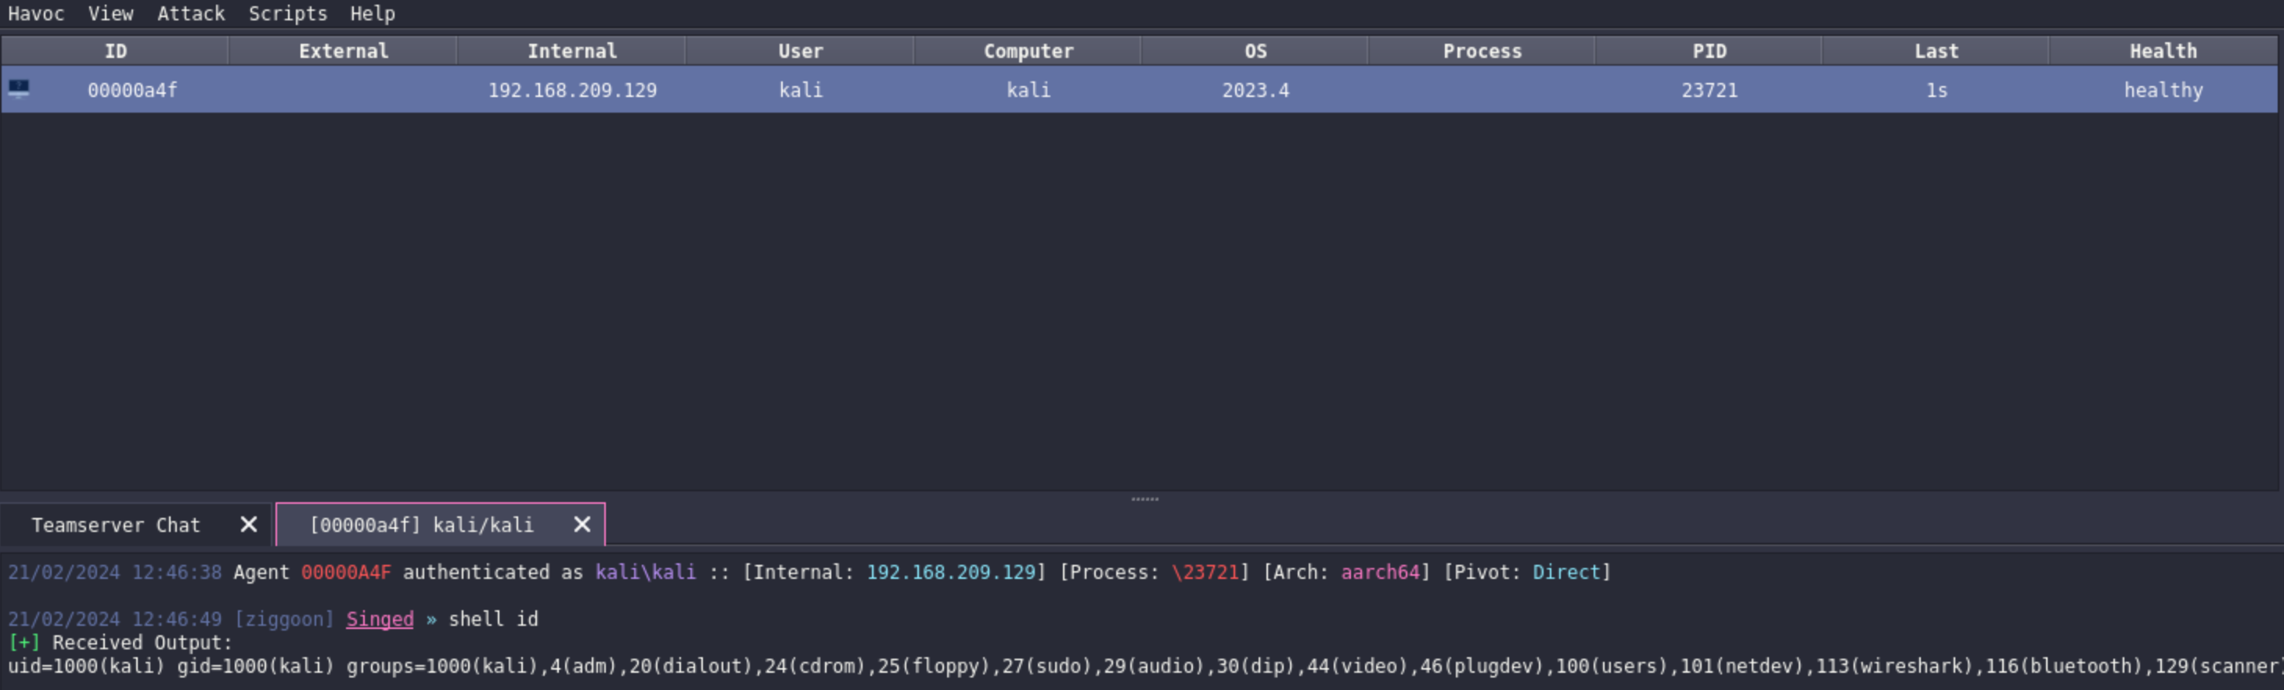2284x690 pixels.
Task: Click the cyan 192.168.209.129 address in console
Action: [950, 572]
